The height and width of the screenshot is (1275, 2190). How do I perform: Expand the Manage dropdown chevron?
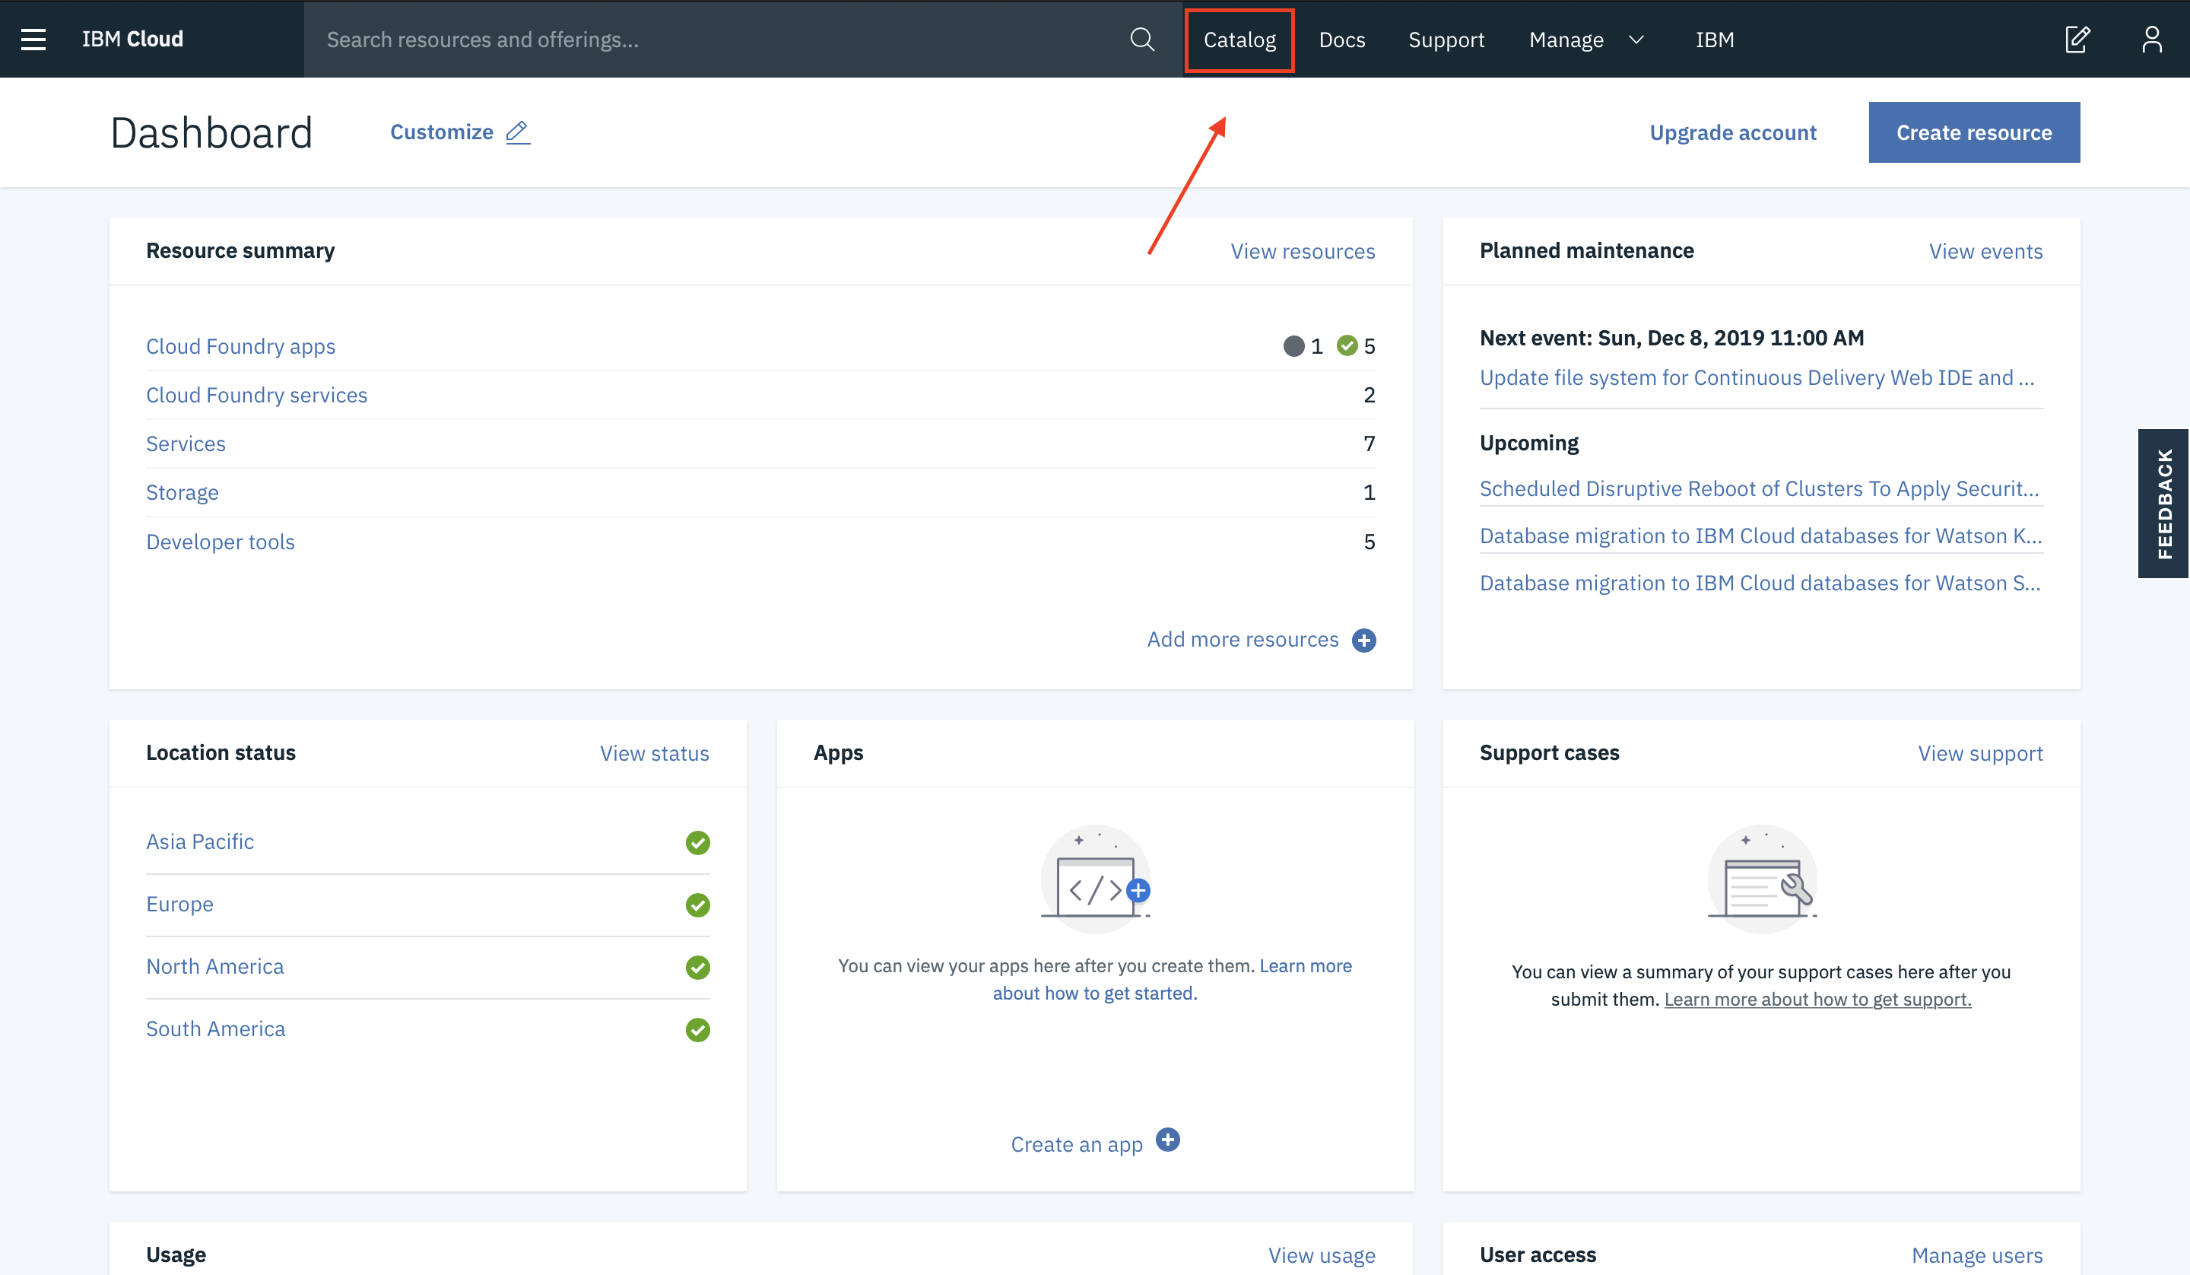1636,39
